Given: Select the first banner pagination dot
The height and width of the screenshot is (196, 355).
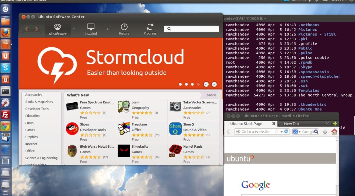Looking at the screenshot, I should pos(180,84).
